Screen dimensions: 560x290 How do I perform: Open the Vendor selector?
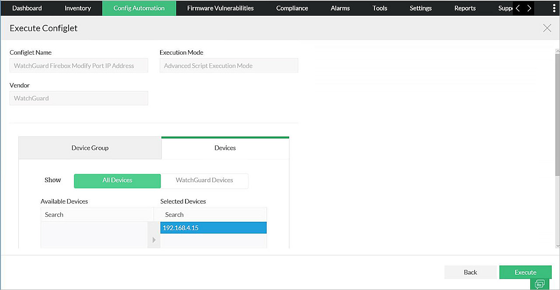point(79,98)
